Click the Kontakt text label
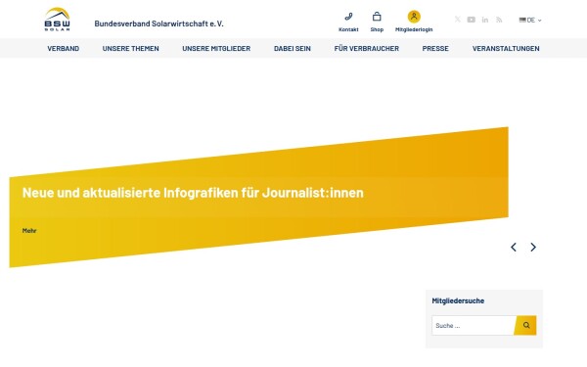The image size is (587, 367). coord(348,29)
